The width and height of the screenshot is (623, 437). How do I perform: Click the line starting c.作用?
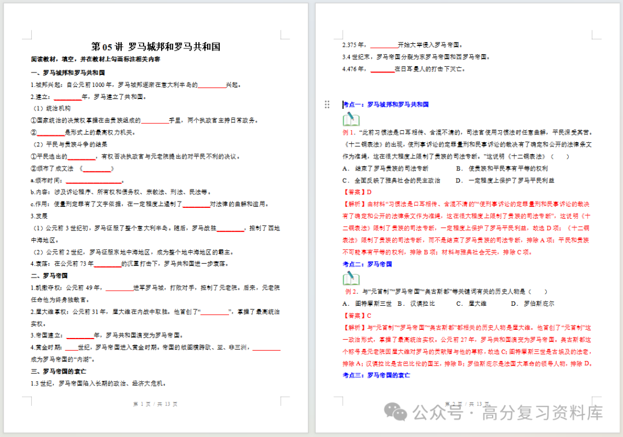click(x=151, y=204)
